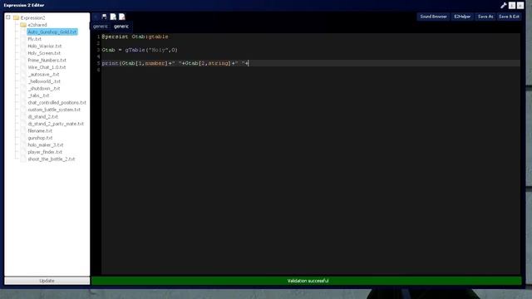Open Holo_Warrior.txt file
Viewport: 532px width, 299px height.
click(x=45, y=47)
